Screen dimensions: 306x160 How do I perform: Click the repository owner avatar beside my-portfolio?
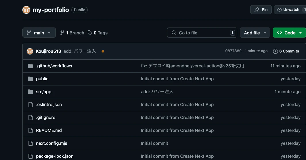coord(26,10)
